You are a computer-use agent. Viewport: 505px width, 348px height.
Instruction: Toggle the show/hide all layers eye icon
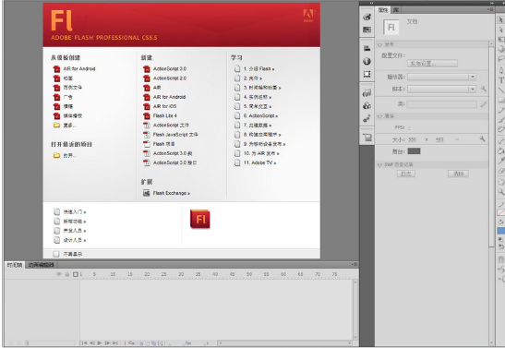59,274
